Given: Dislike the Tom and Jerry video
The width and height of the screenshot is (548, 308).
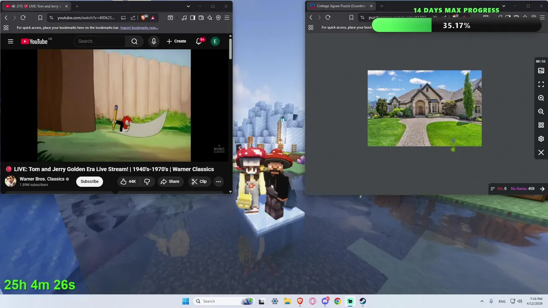Looking at the screenshot, I should [x=147, y=181].
